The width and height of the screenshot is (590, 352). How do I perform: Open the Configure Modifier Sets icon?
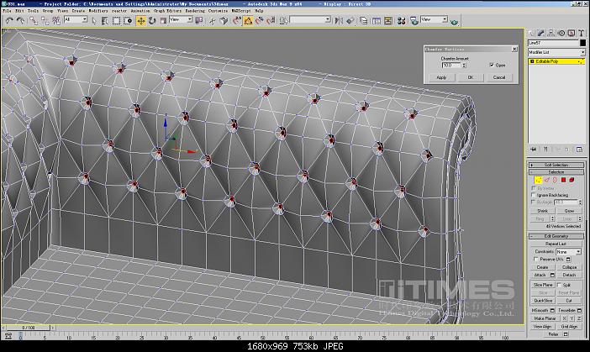pos(578,149)
